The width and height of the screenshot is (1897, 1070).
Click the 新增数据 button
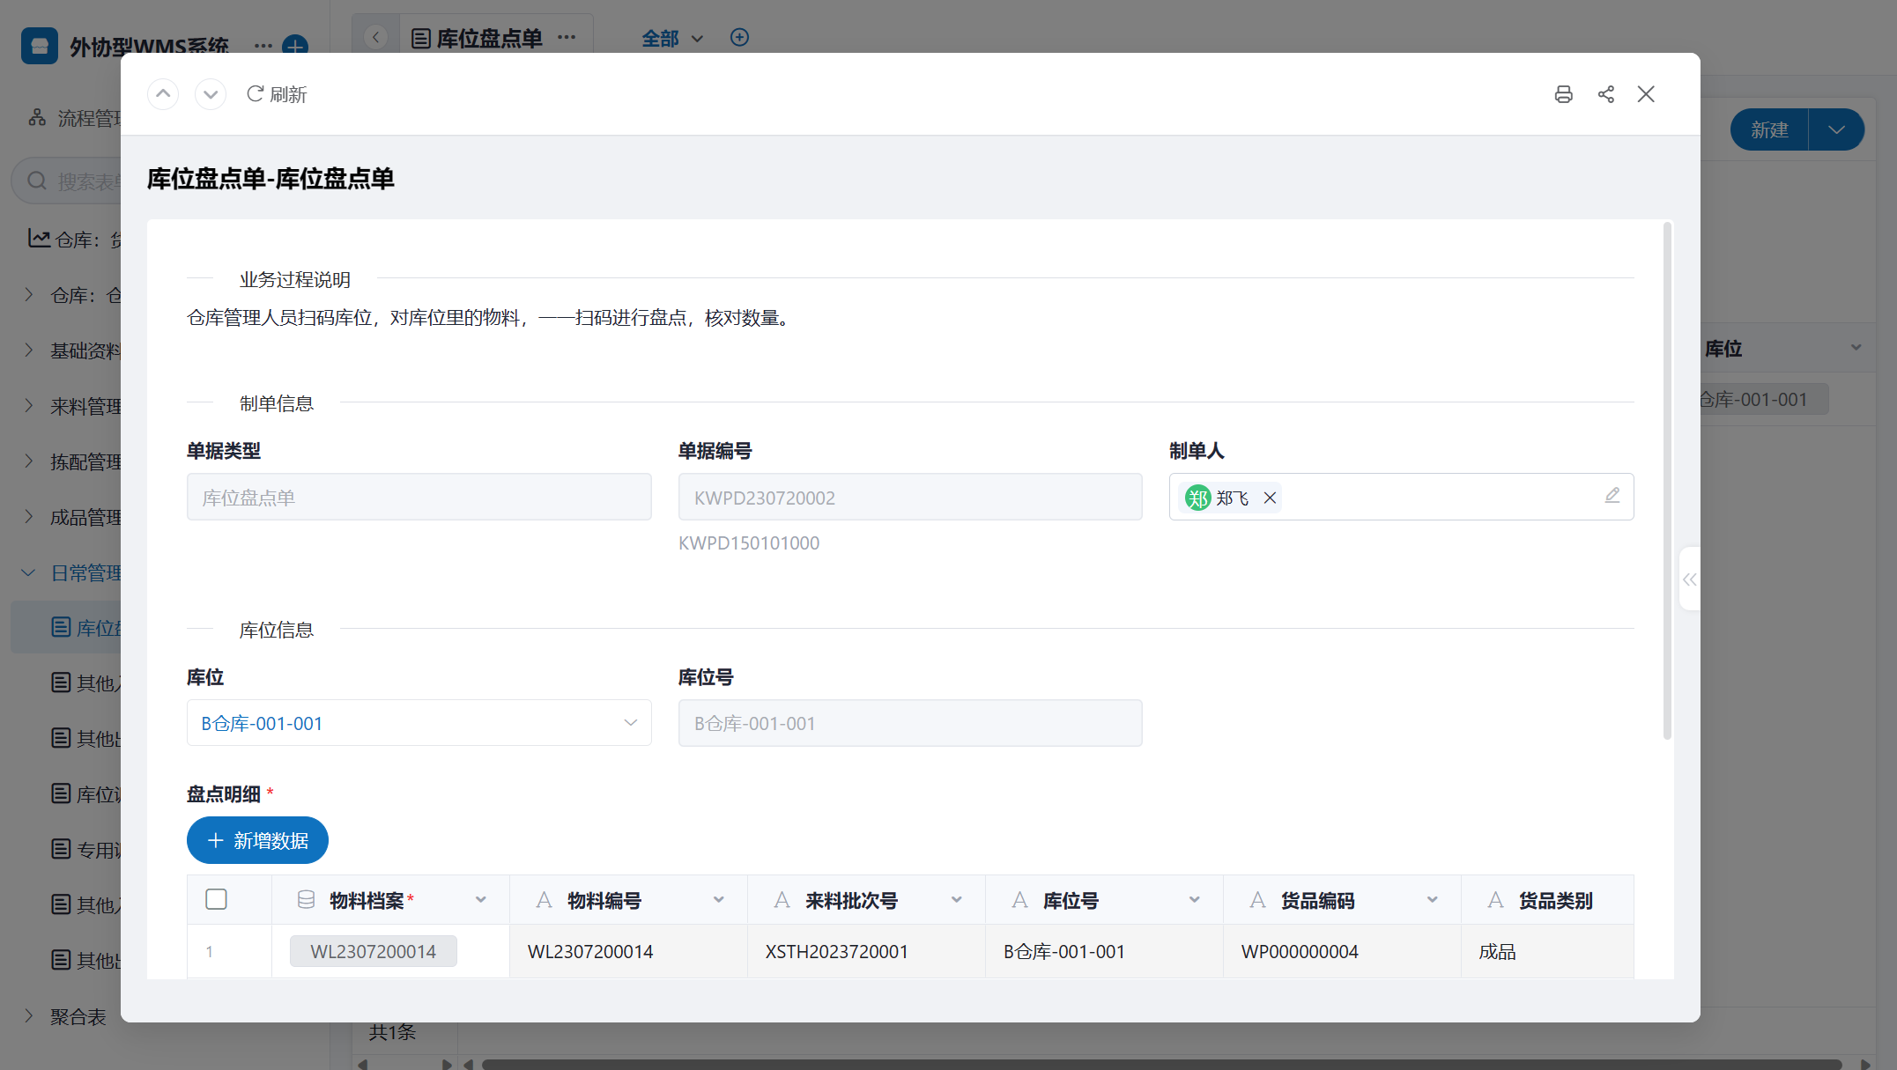coord(257,840)
